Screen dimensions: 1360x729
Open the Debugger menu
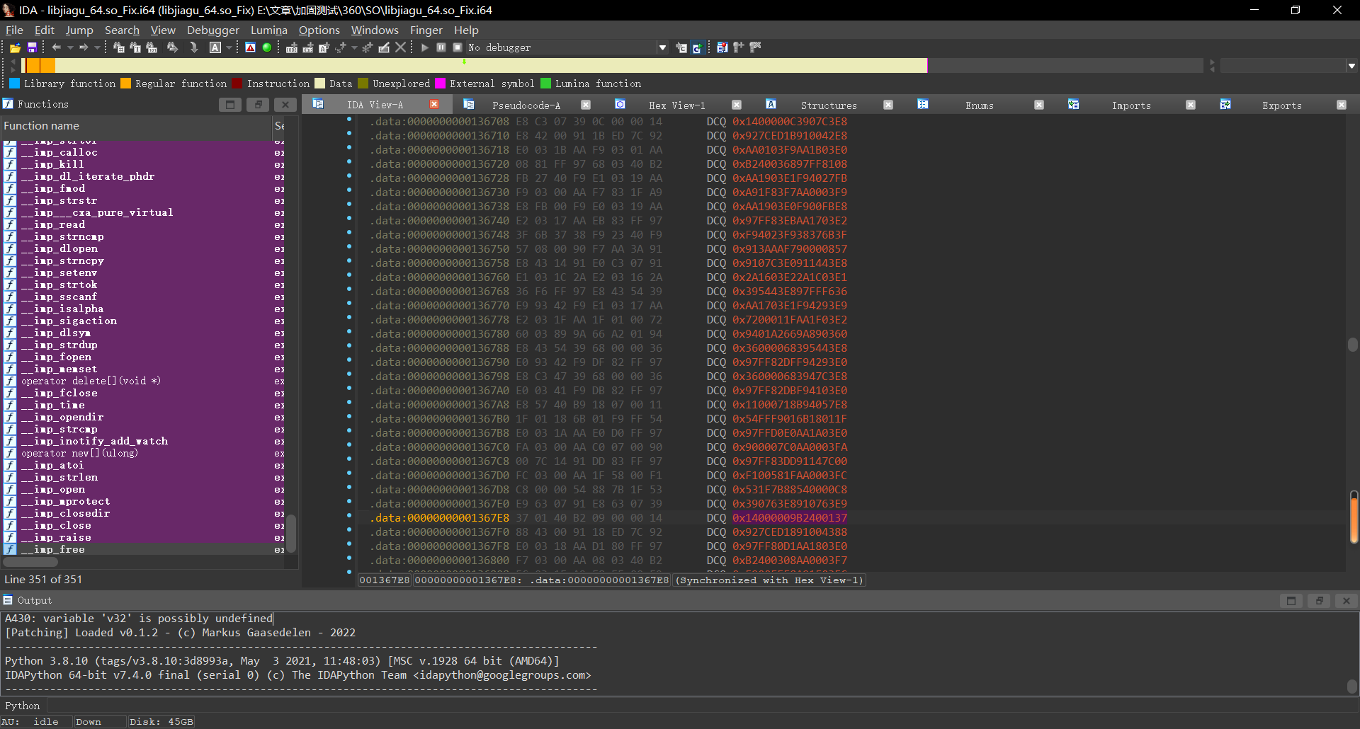(213, 30)
